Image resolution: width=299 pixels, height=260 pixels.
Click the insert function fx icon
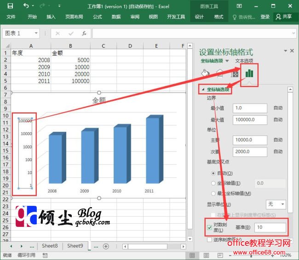[84, 34]
